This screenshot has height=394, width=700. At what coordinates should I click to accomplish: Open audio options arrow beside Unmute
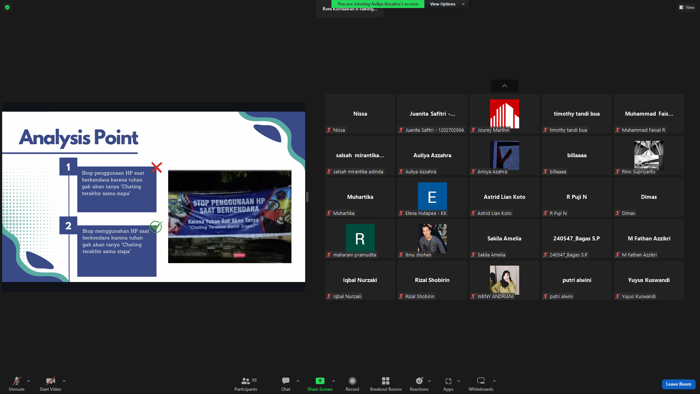28,381
